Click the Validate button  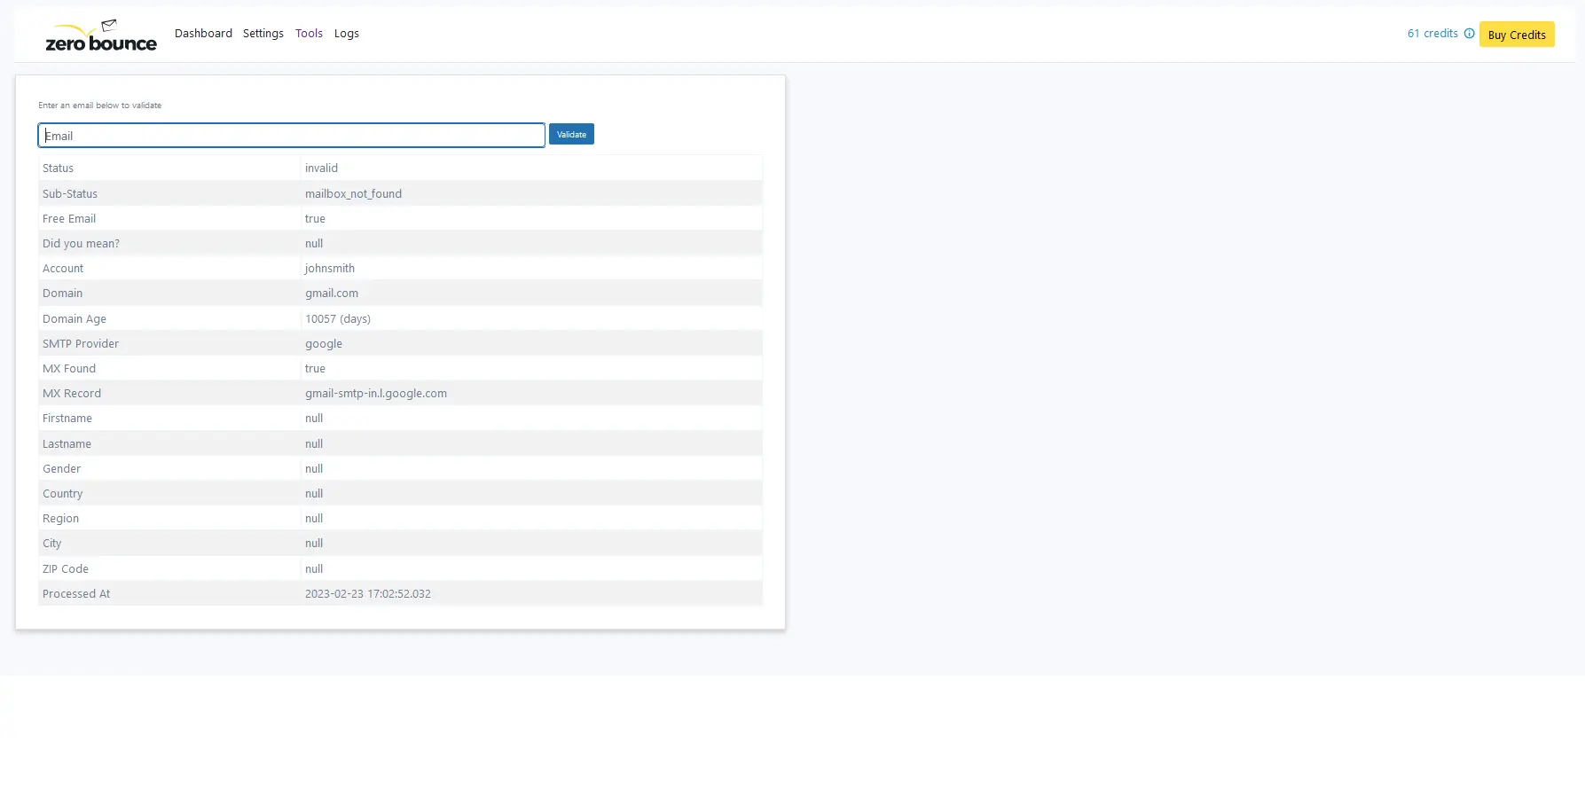tap(571, 135)
